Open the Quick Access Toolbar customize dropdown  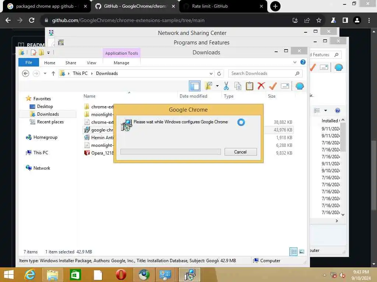48,53
